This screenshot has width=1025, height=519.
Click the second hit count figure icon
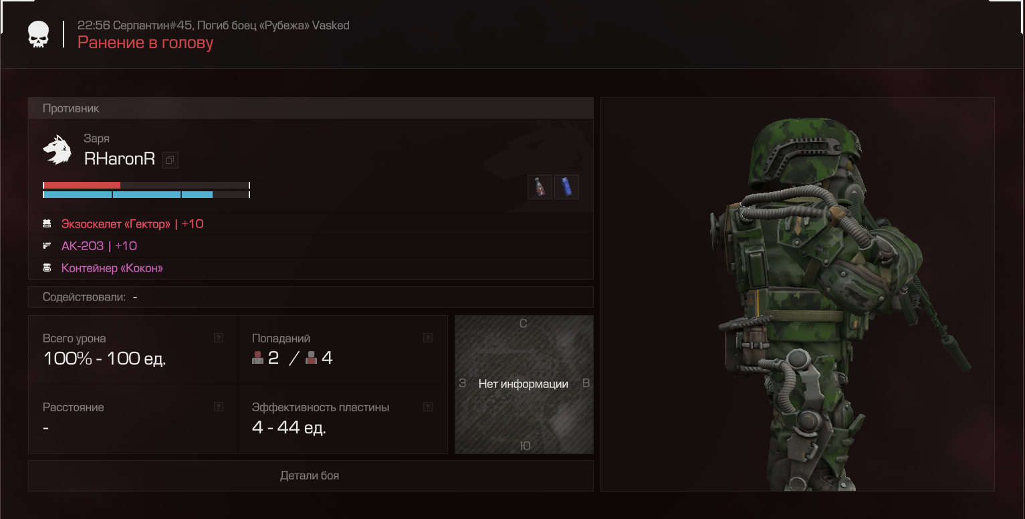[x=311, y=358]
